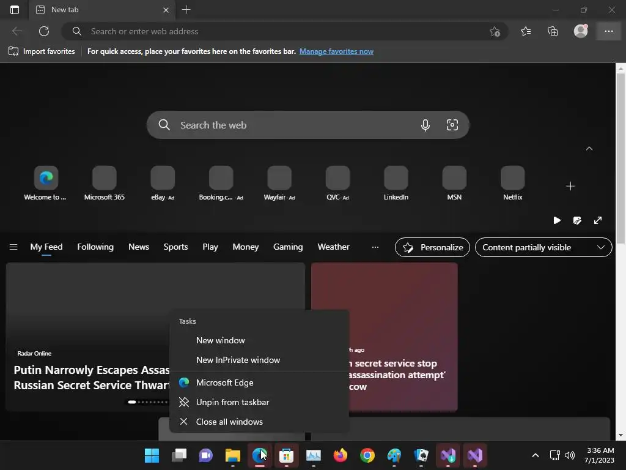The image size is (626, 470).
Task: Open the Favorites list icon
Action: pyautogui.click(x=526, y=31)
